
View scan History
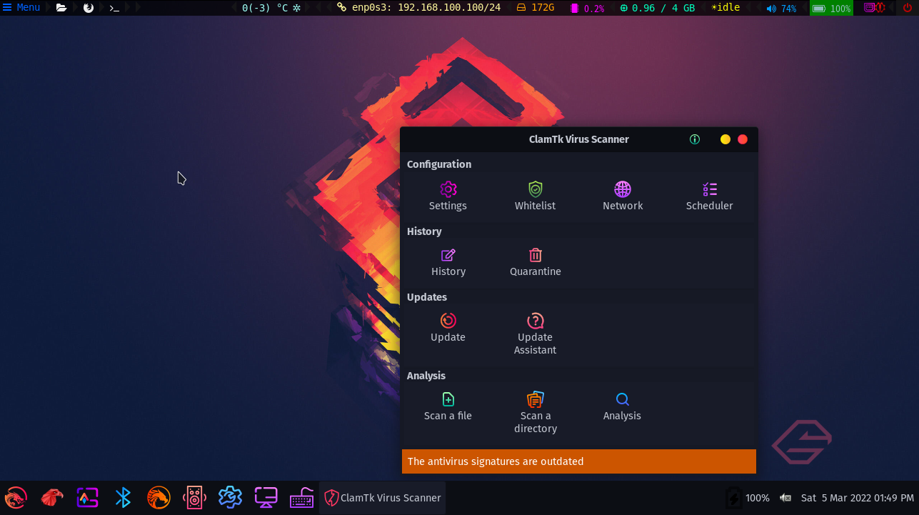[x=448, y=262]
